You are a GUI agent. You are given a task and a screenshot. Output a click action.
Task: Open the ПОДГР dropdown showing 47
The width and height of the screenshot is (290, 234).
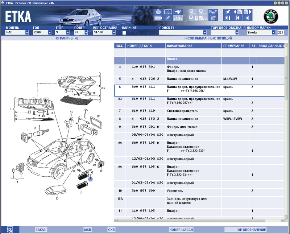[x=86, y=32]
